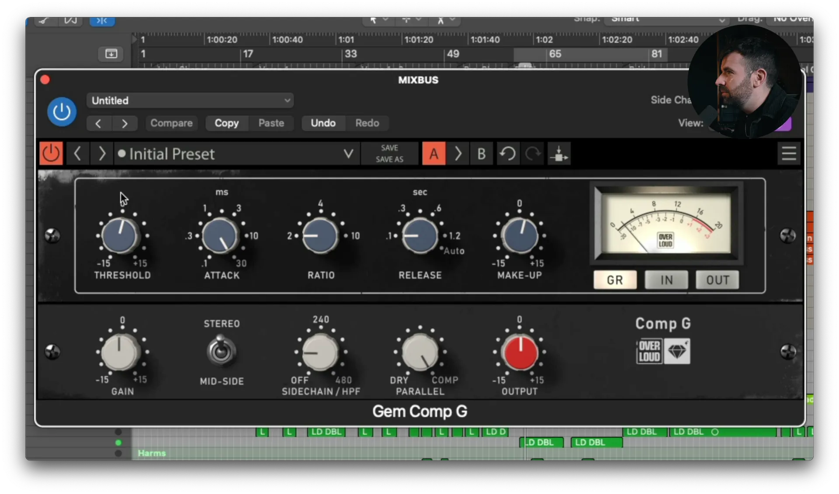The height and width of the screenshot is (494, 839).
Task: Click the RELEASE knob
Action: 419,236
